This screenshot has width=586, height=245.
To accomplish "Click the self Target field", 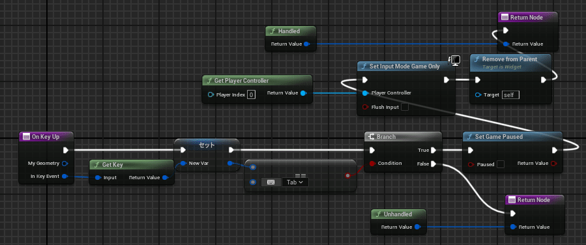I will point(510,95).
